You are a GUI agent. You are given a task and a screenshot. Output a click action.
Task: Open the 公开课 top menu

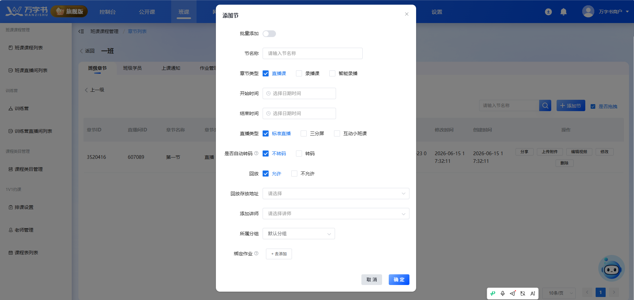147,12
